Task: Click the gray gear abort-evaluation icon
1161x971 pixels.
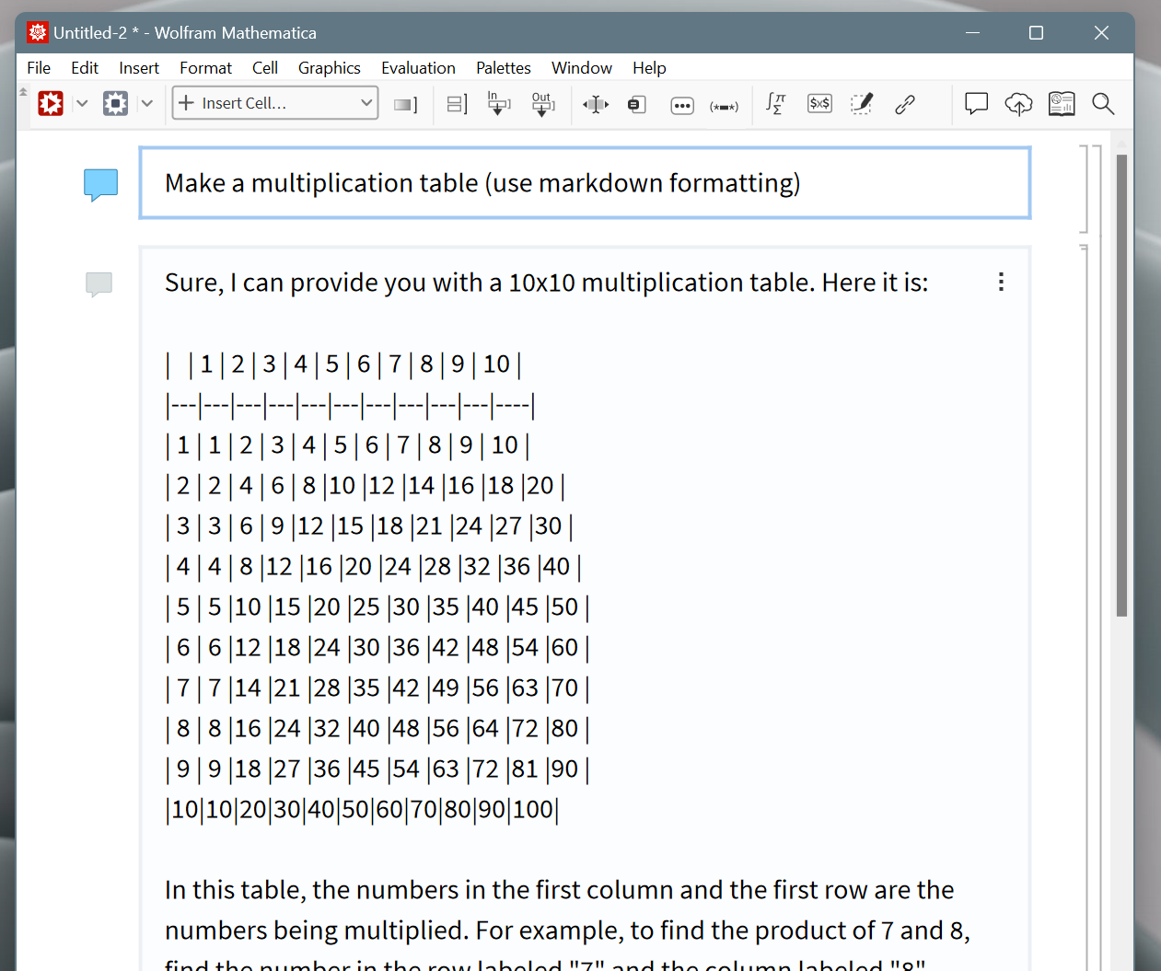Action: 115,103
